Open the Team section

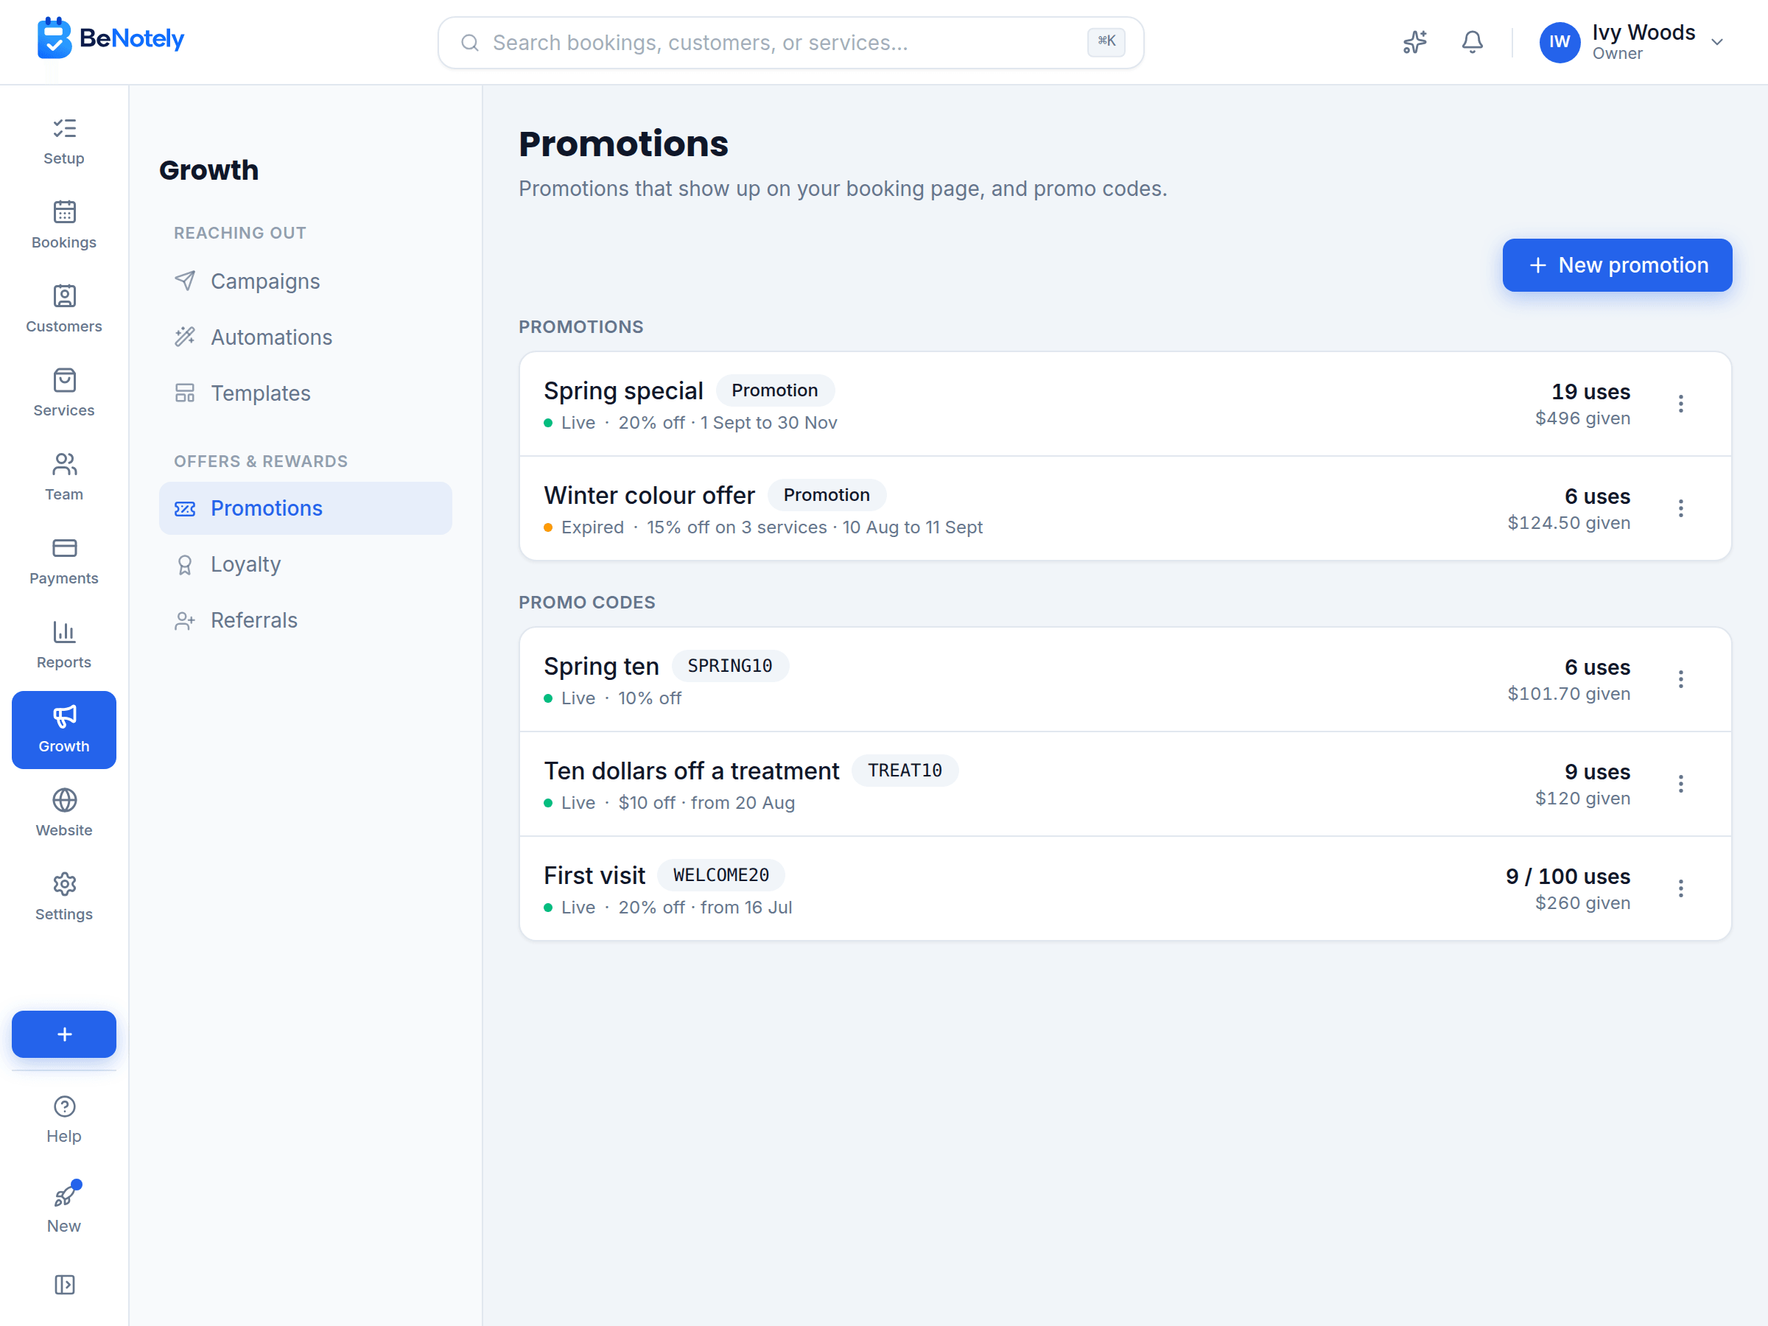64,477
